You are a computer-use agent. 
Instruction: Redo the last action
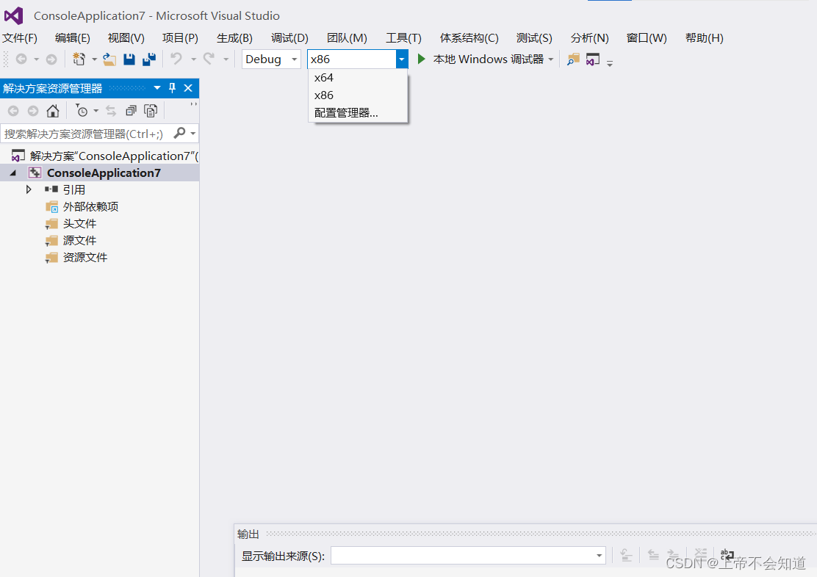pos(209,59)
